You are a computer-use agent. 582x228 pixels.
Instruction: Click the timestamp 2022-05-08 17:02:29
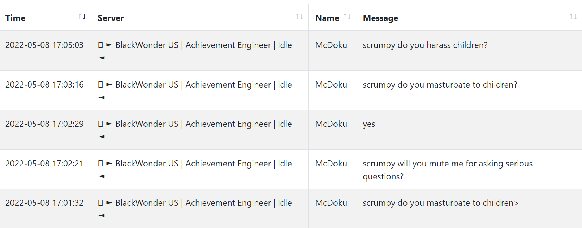44,124
